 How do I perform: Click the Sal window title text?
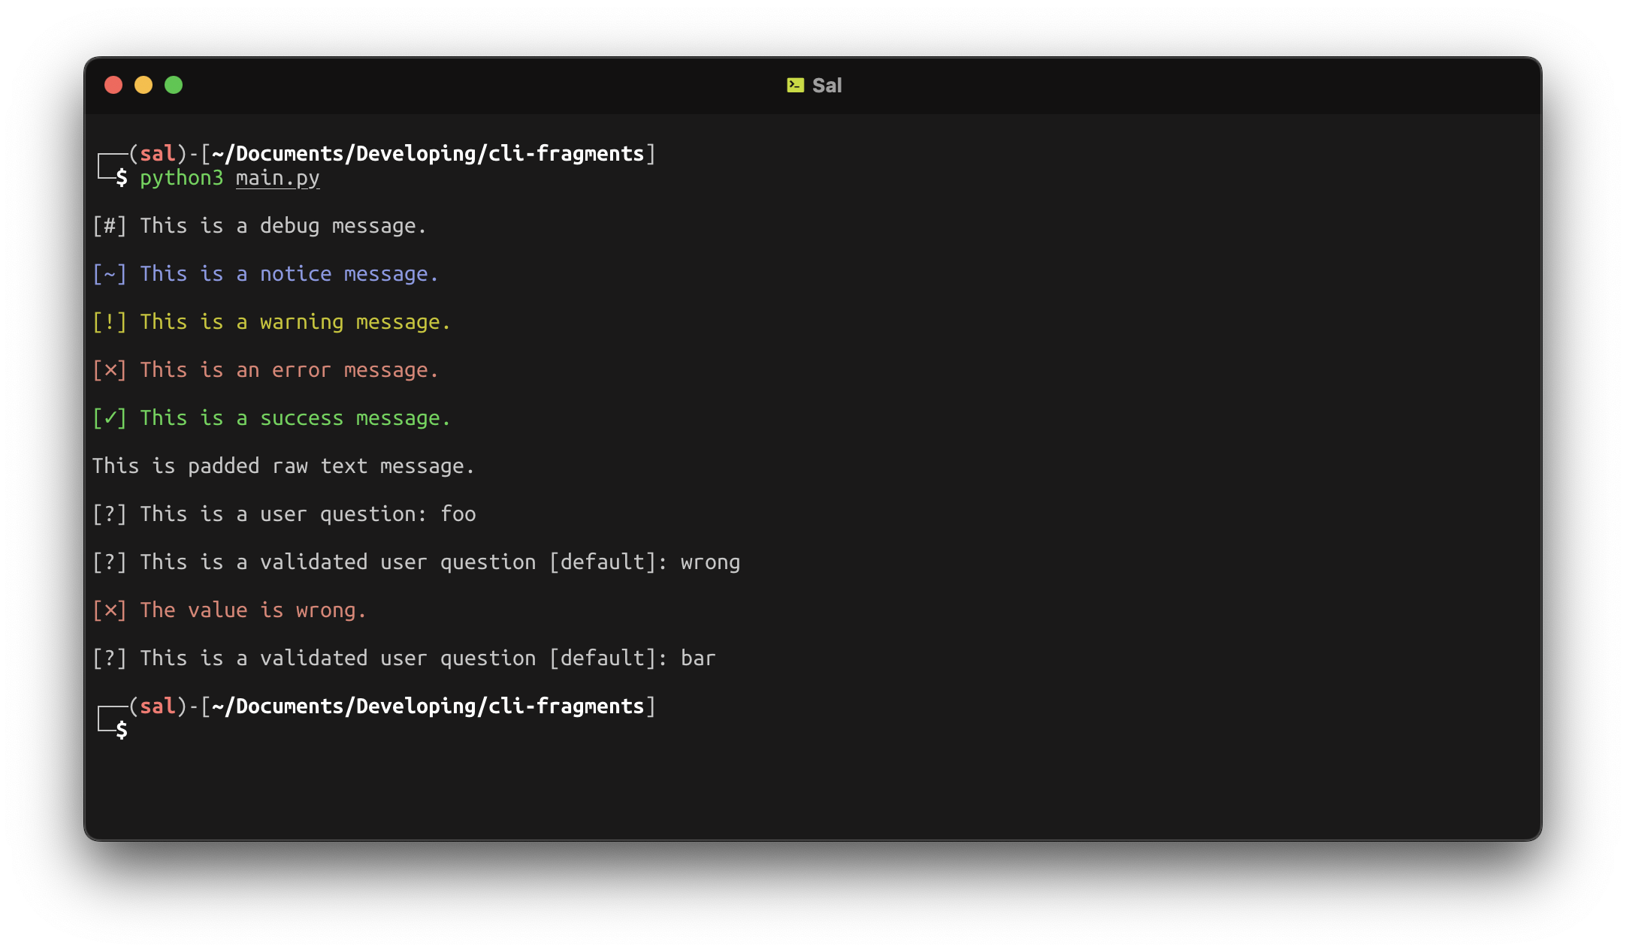pos(827,86)
